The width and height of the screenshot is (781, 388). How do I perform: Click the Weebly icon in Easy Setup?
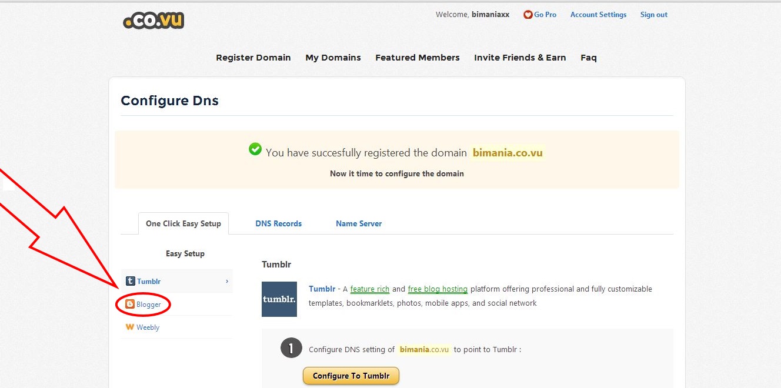click(x=130, y=327)
